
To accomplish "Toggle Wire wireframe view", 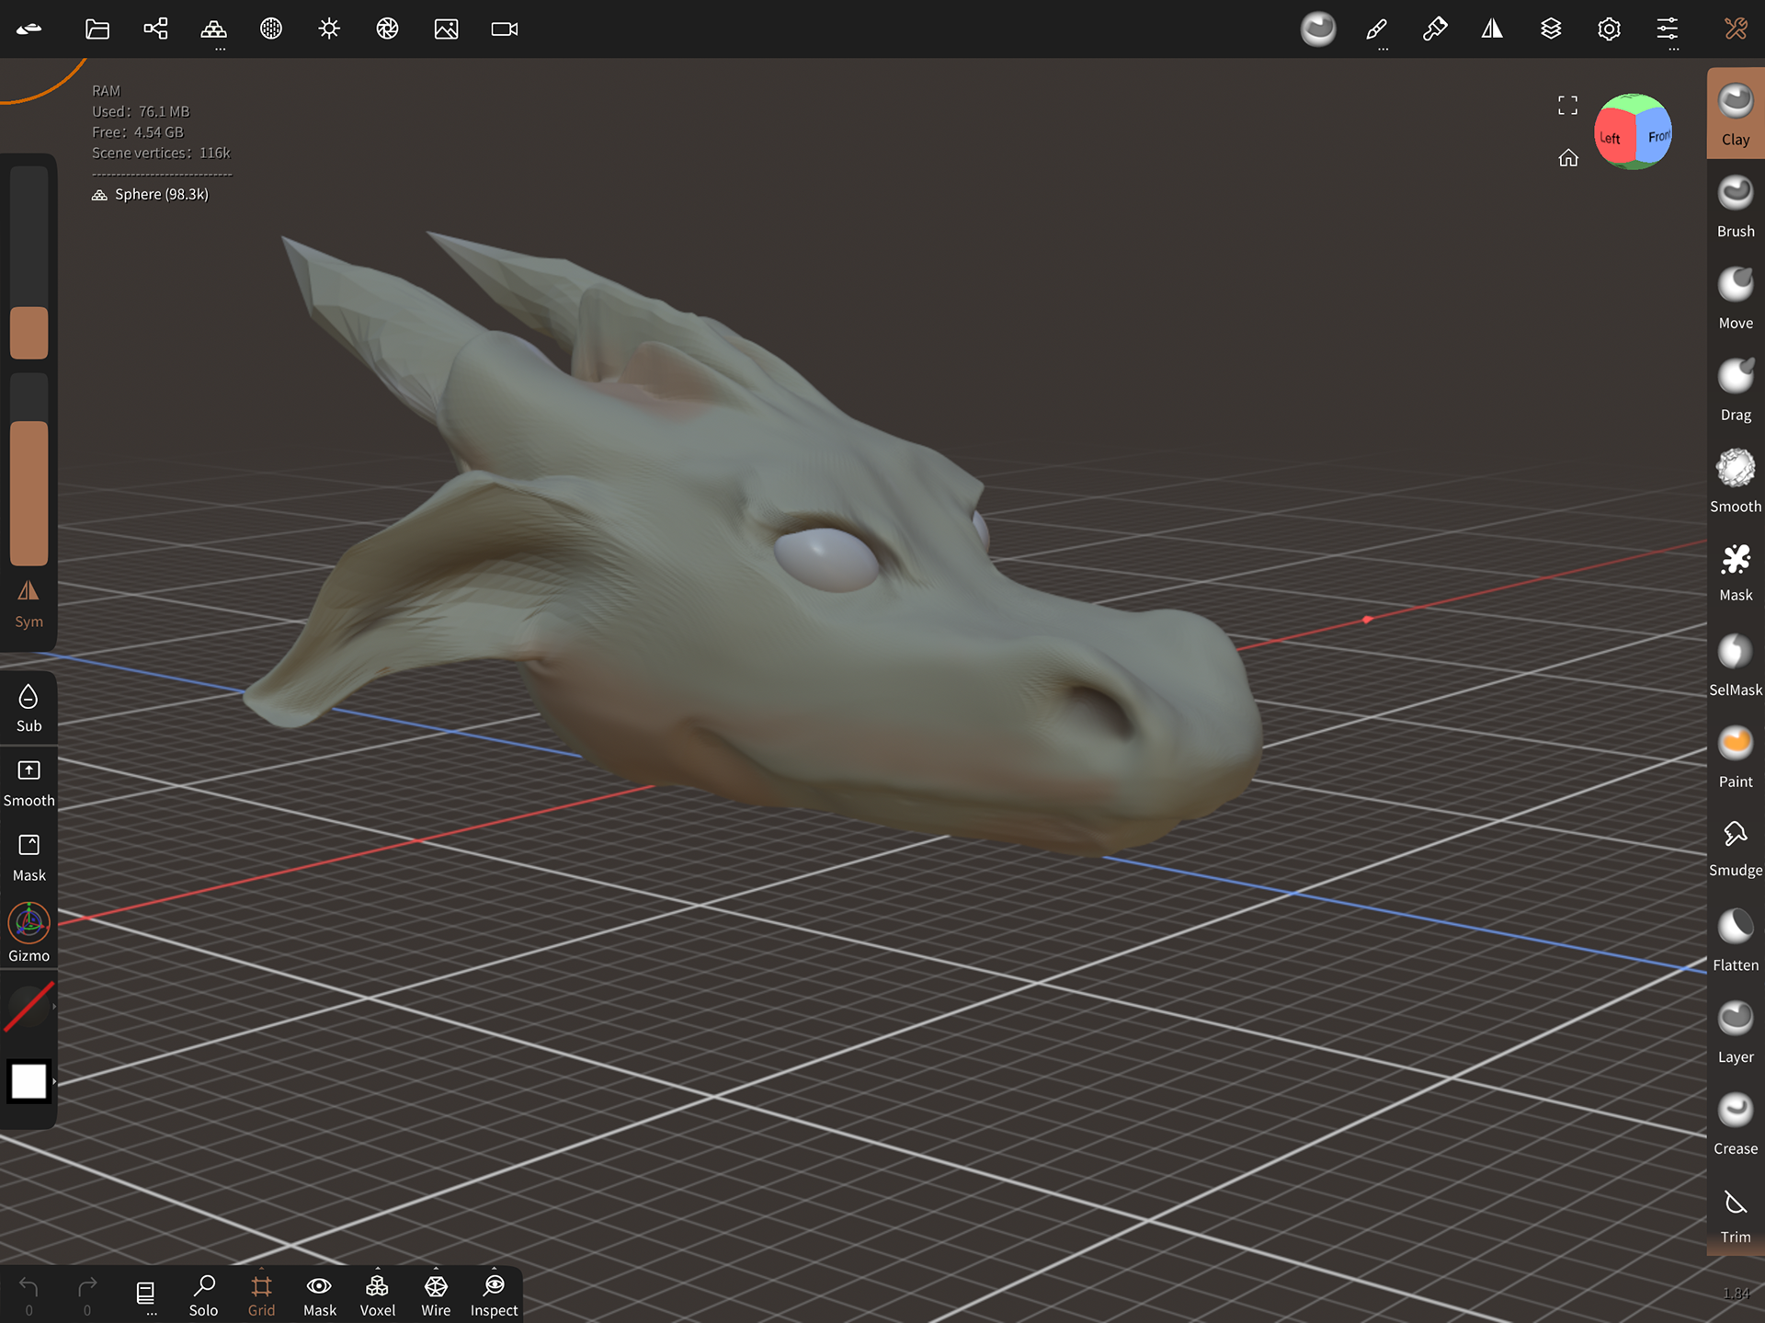I will pyautogui.click(x=436, y=1294).
